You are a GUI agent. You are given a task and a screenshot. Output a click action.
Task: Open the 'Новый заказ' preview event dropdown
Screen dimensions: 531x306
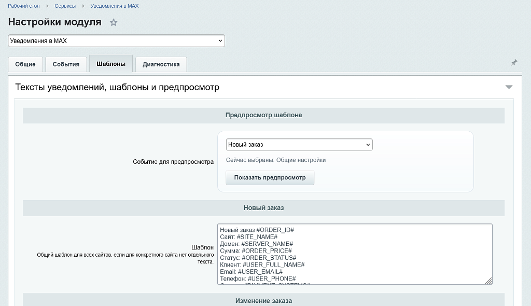299,145
